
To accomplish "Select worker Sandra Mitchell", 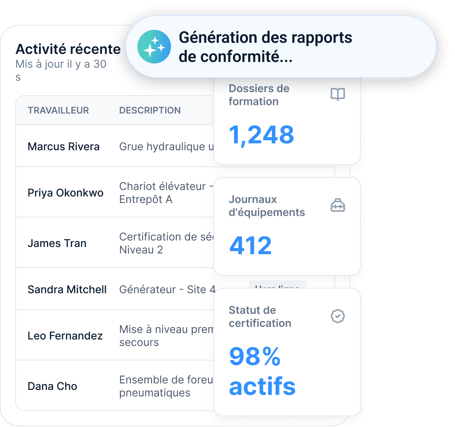I will [x=67, y=289].
